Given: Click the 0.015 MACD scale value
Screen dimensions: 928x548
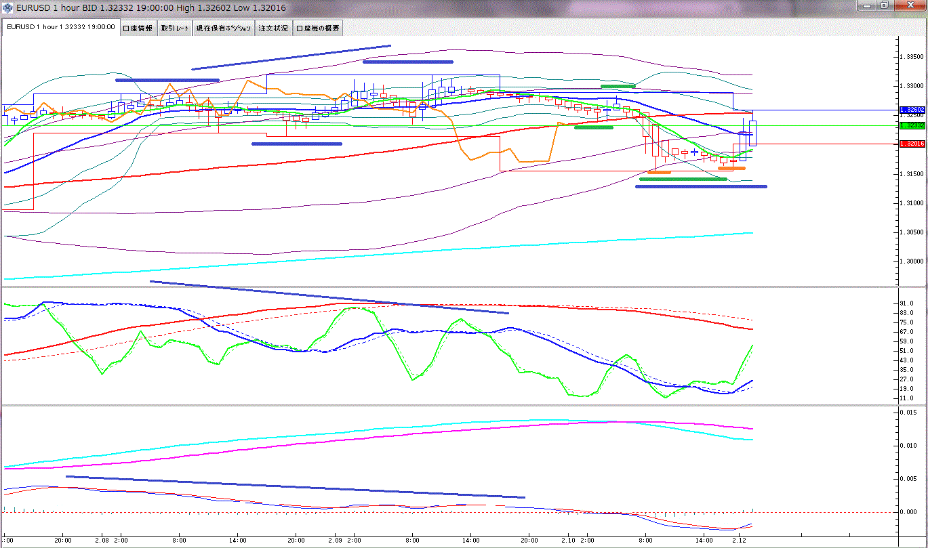Looking at the screenshot, I should pyautogui.click(x=910, y=412).
